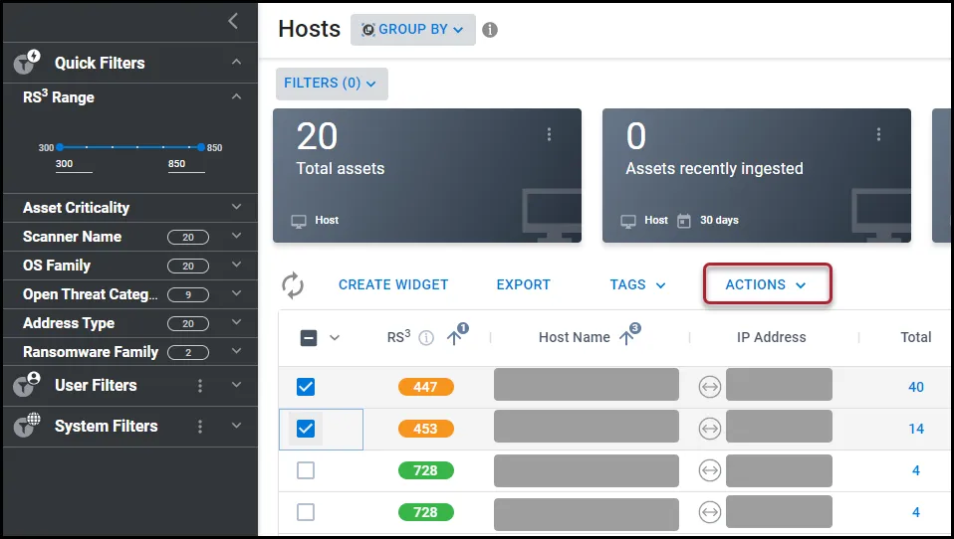Click the Export button
Screen dimensions: 954x539
(523, 285)
